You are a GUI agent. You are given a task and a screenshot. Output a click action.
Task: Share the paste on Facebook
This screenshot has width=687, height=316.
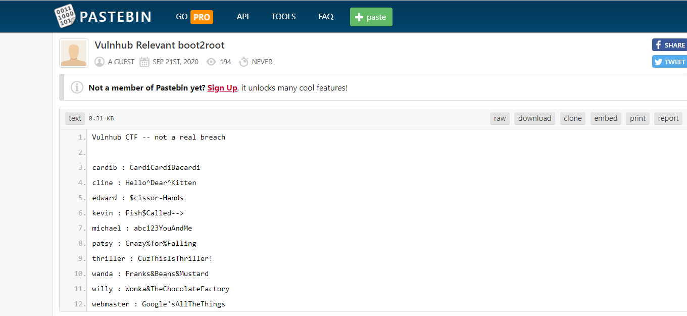(669, 45)
